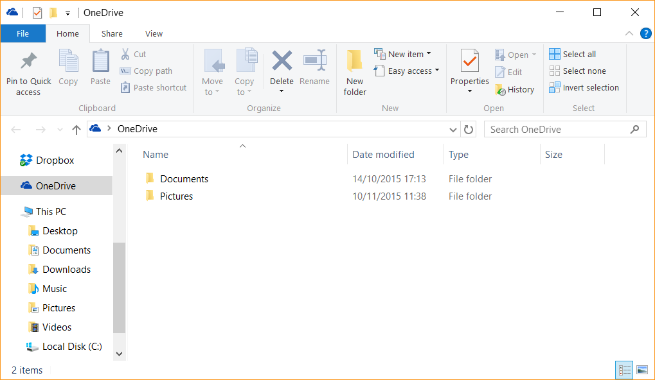Click Copy path in Clipboard group

pyautogui.click(x=146, y=71)
